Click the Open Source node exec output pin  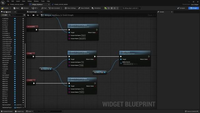[149, 56]
